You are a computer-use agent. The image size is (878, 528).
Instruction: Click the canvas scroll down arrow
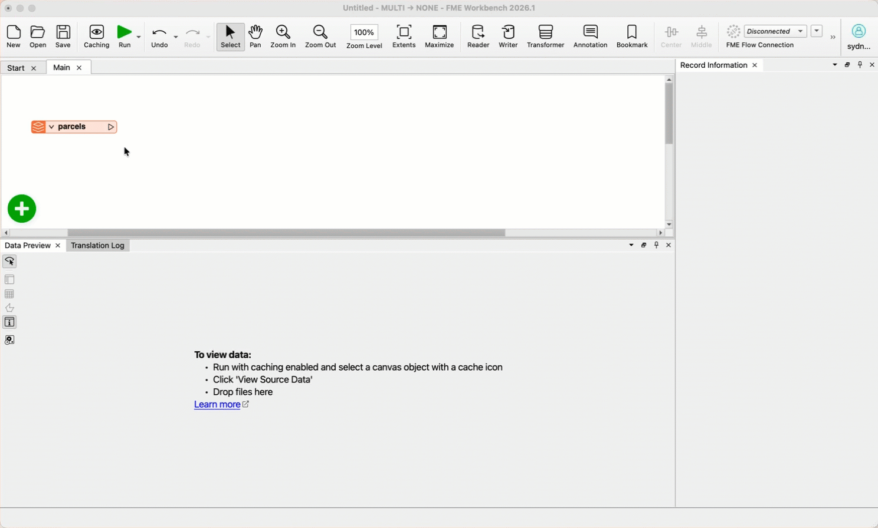click(x=669, y=225)
